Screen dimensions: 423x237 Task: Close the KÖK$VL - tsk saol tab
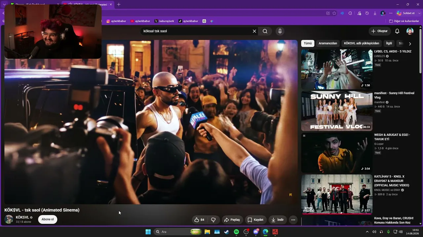(111, 4)
